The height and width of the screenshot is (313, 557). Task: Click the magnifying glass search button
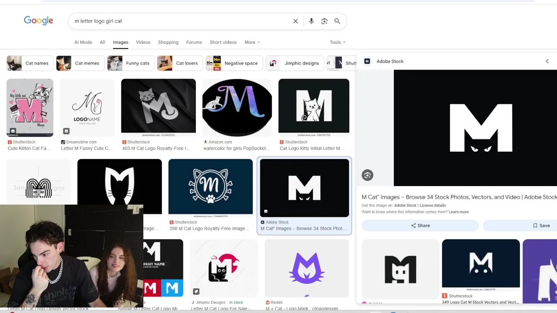click(337, 21)
